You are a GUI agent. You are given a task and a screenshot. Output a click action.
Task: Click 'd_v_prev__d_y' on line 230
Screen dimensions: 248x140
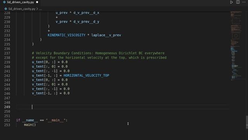coord(86,22)
